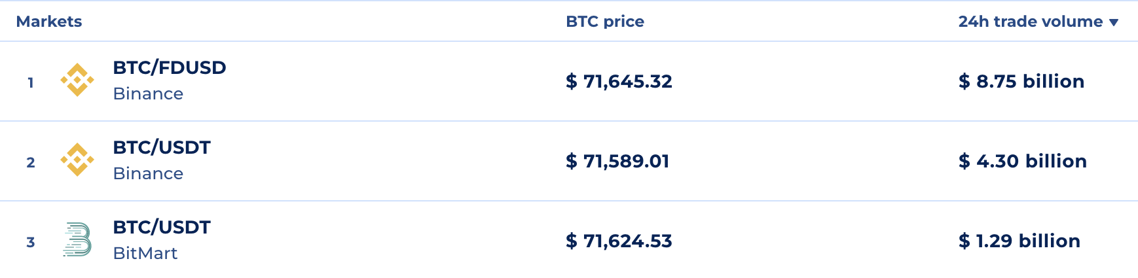Click the BitMart logo icon
Image resolution: width=1138 pixels, height=278 pixels.
click(77, 239)
